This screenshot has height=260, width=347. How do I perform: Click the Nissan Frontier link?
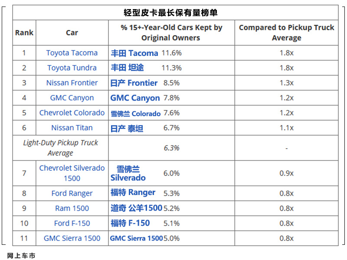click(x=72, y=83)
